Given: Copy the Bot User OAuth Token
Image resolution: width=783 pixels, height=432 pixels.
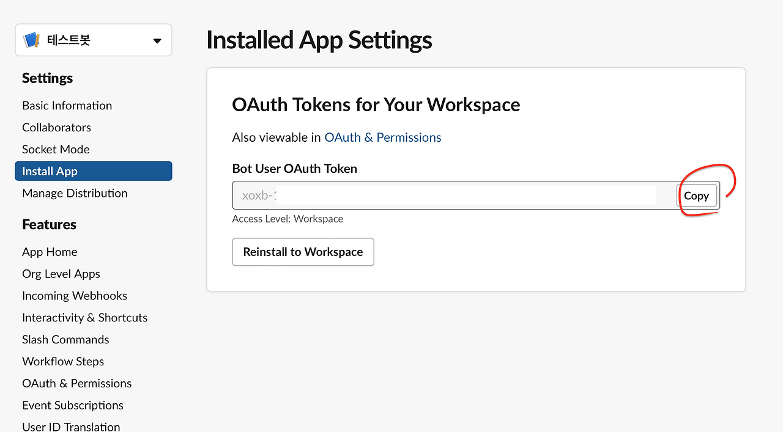Looking at the screenshot, I should coord(696,196).
